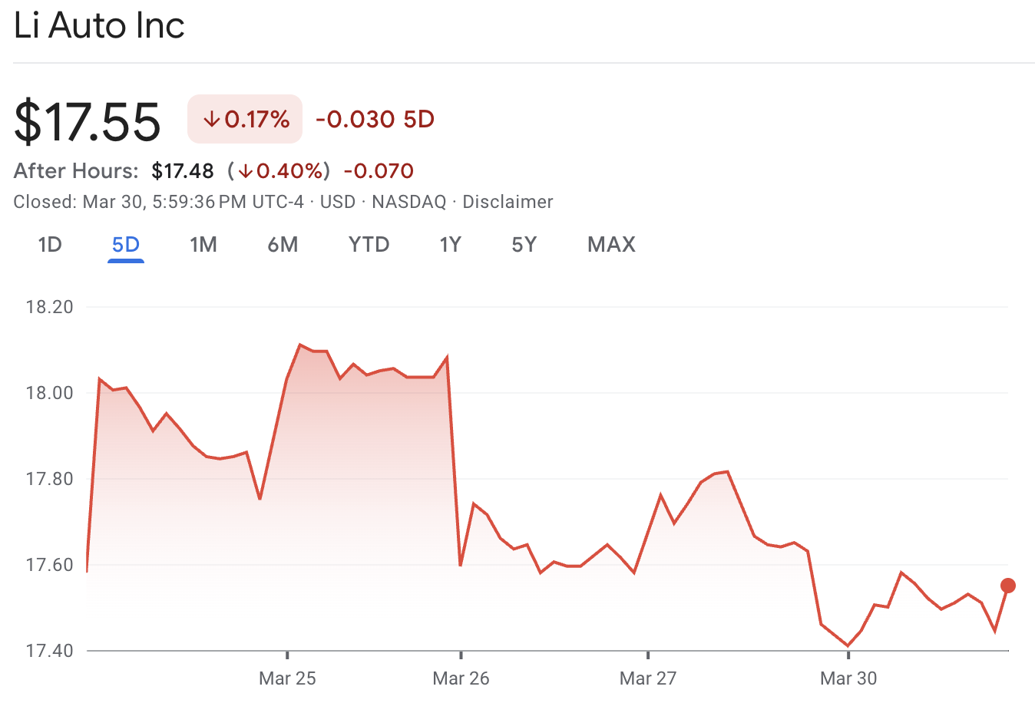The image size is (1035, 703).
Task: Click the After Hours price $17.48
Action: (184, 171)
